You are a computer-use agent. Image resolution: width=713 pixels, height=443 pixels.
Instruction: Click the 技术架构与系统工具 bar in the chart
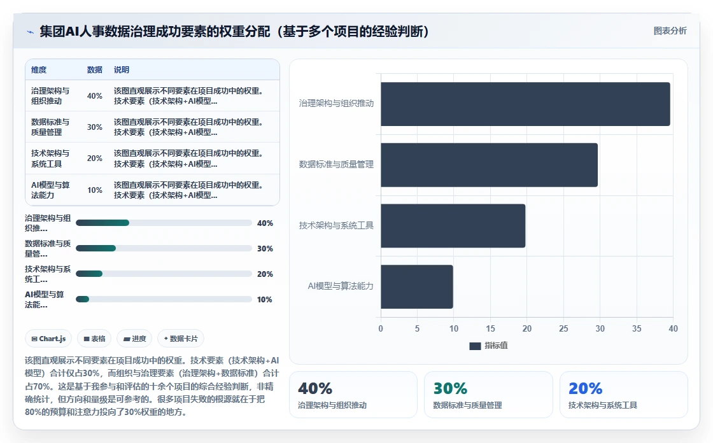click(x=453, y=225)
